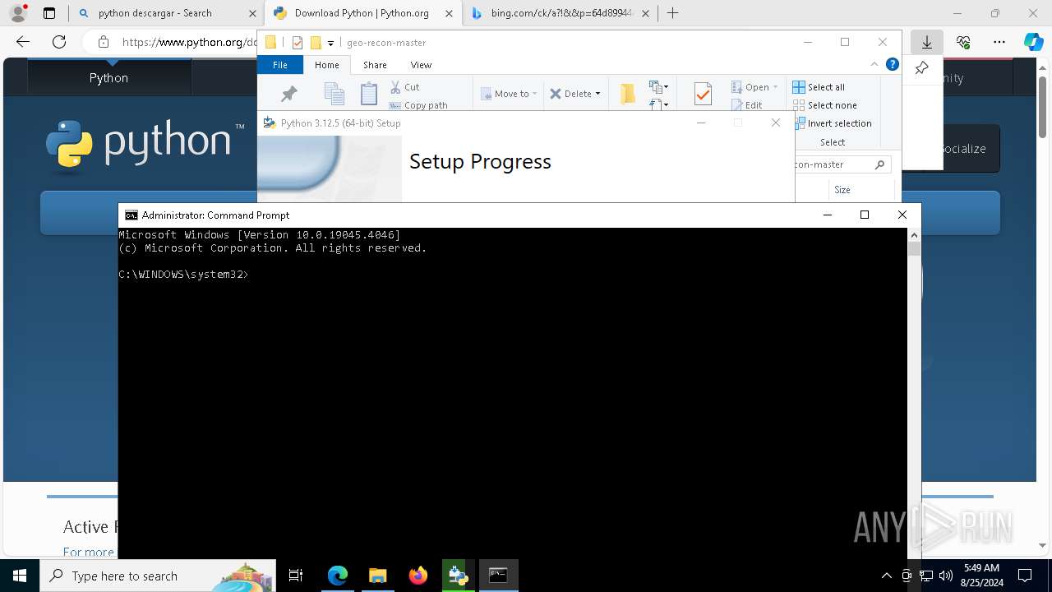Click Select all in Explorer
Viewport: 1052px width, 592px height.
(819, 87)
